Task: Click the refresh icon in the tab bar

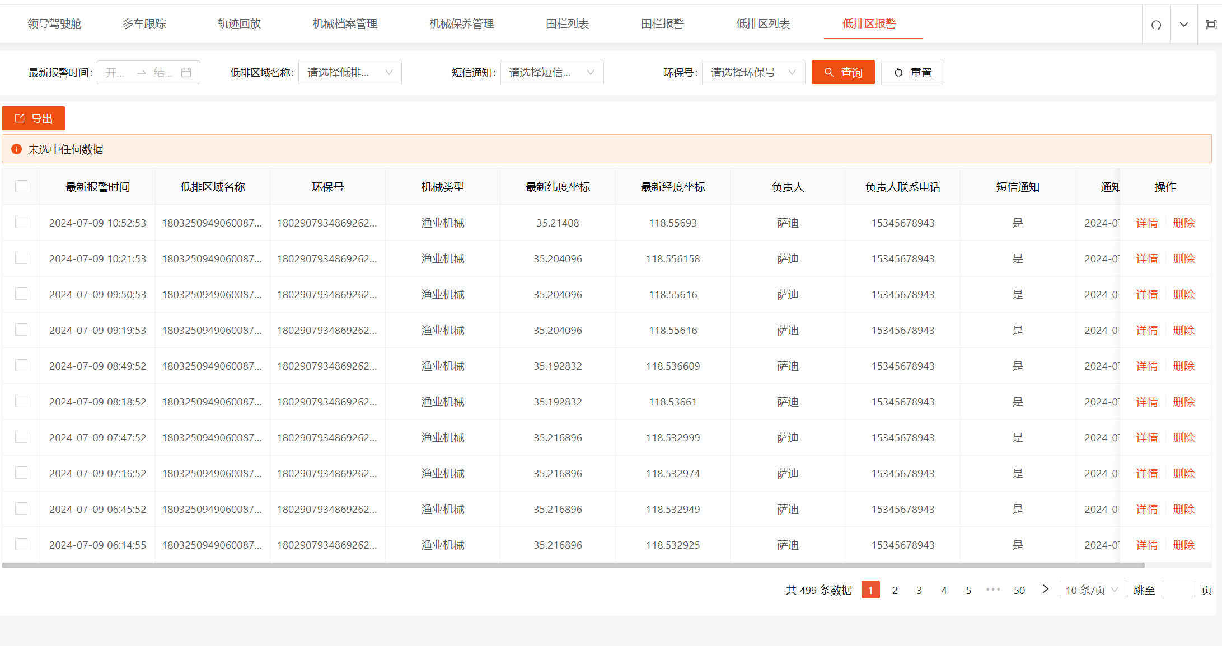Action: pyautogui.click(x=1156, y=25)
